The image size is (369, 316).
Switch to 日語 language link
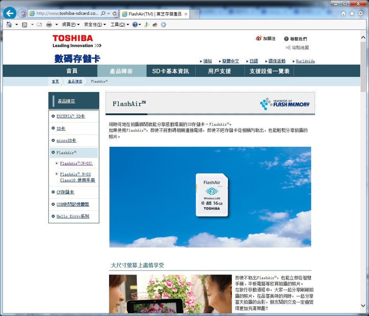253,61
